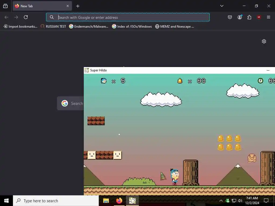Viewport: 275px width, 206px height.
Task: Open the uBlock Origin extension icon
Action: [259, 17]
